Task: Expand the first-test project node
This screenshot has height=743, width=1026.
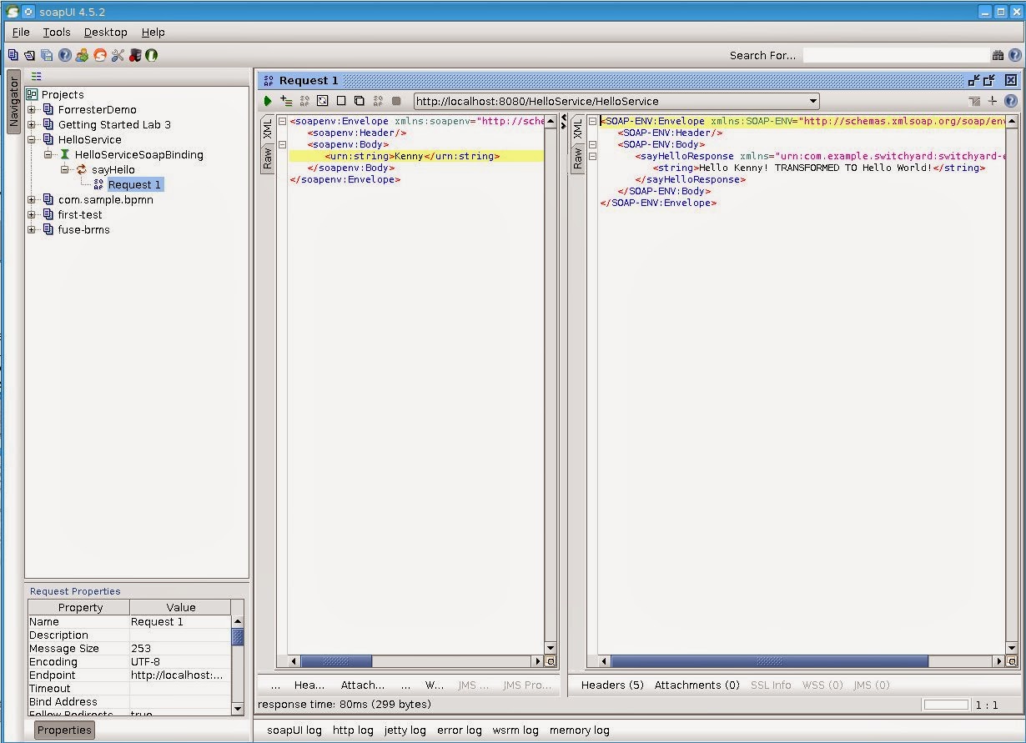Action: 33,214
